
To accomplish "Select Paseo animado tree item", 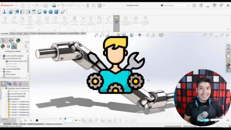I will (x=10, y=74).
